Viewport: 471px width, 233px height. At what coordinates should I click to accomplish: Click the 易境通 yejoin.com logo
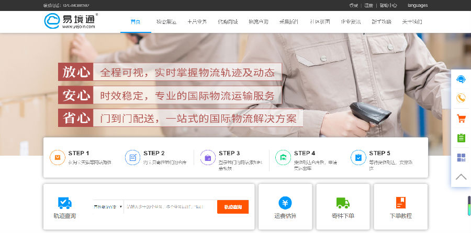point(70,21)
